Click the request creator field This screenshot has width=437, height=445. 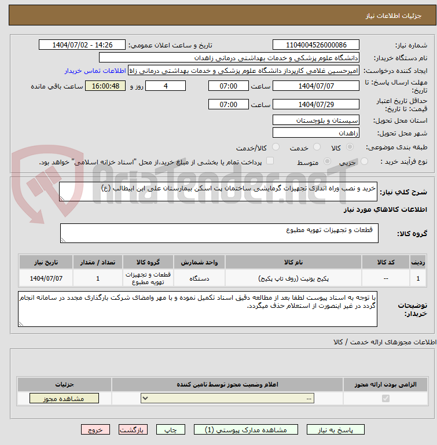(x=243, y=71)
